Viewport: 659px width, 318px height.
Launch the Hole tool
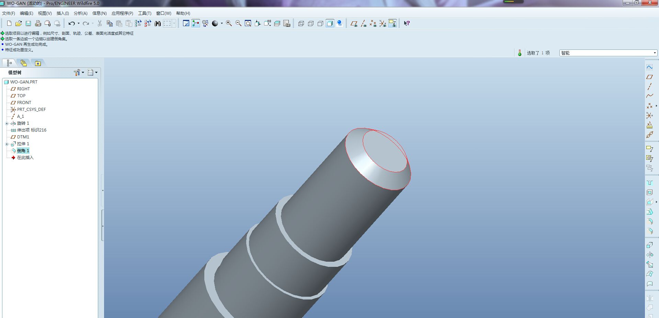(649, 183)
